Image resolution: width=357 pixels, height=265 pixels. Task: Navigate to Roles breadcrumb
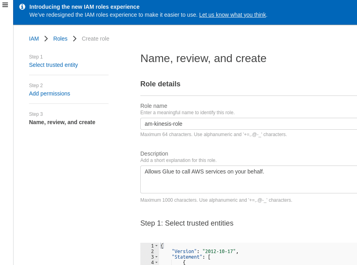(x=60, y=39)
